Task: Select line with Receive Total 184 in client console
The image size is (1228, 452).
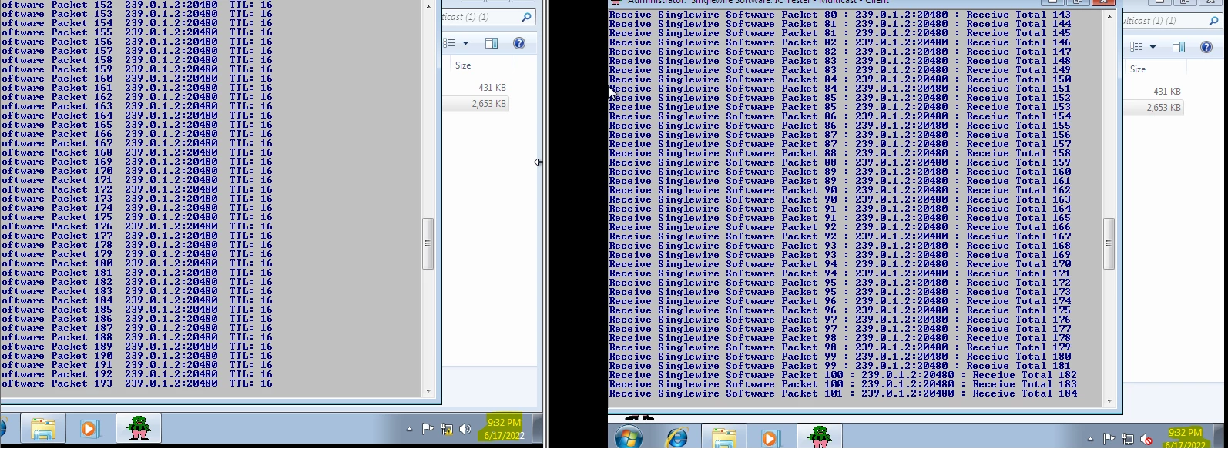Action: [844, 393]
